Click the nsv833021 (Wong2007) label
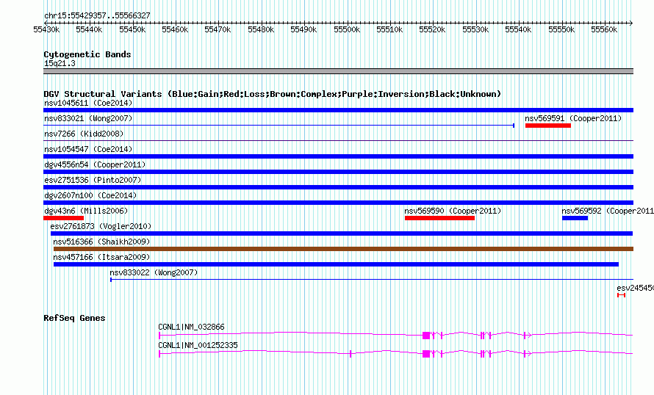 tap(88, 118)
